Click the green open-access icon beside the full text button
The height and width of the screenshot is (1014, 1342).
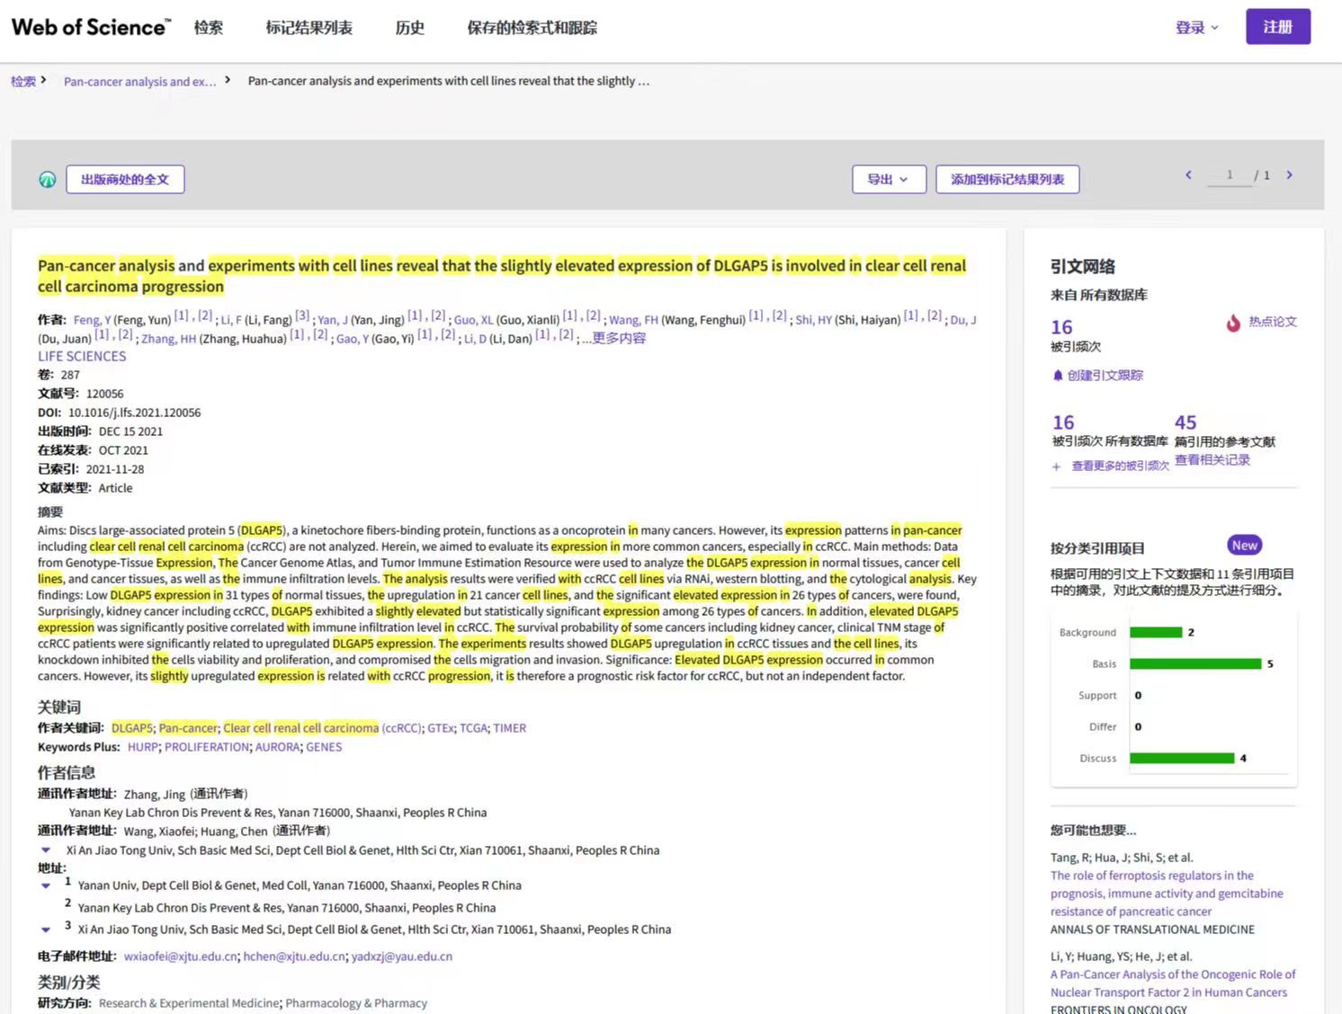(48, 180)
